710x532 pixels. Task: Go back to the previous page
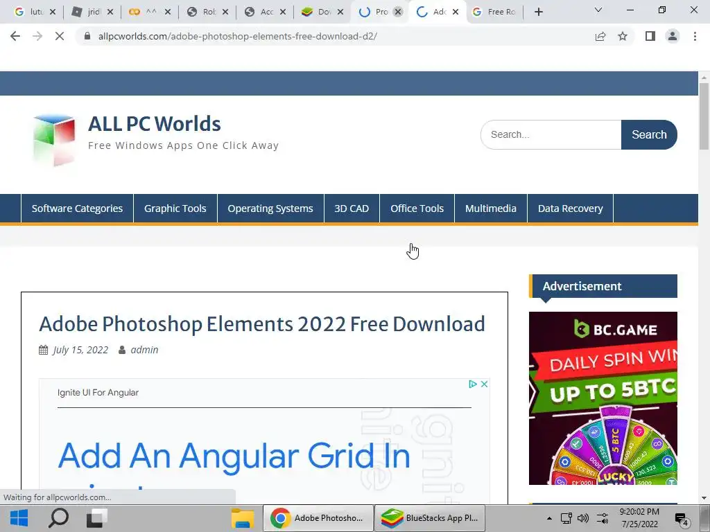[15, 36]
